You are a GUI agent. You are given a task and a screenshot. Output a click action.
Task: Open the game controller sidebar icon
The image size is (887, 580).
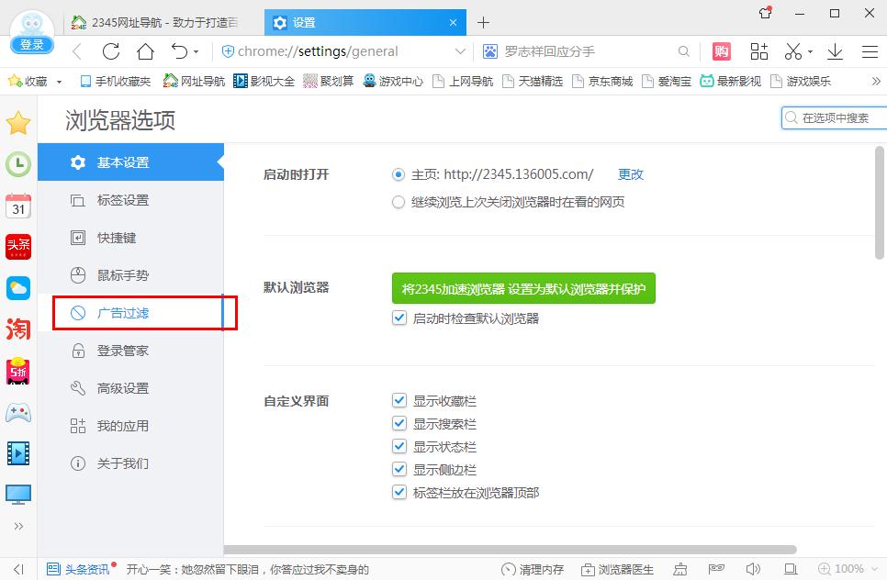[x=17, y=414]
